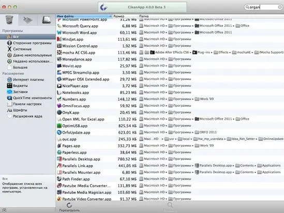The width and height of the screenshot is (284, 213).
Task: Select 'Parallels Link.app' file name
Action: (x=78, y=166)
